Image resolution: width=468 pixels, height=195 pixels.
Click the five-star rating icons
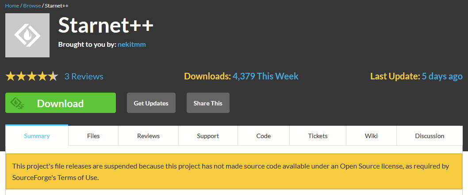coord(31,76)
